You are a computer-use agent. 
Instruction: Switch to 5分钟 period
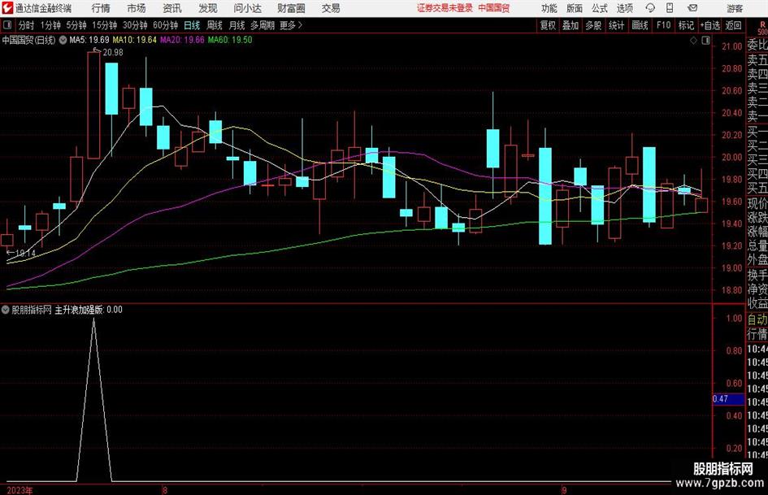76,25
